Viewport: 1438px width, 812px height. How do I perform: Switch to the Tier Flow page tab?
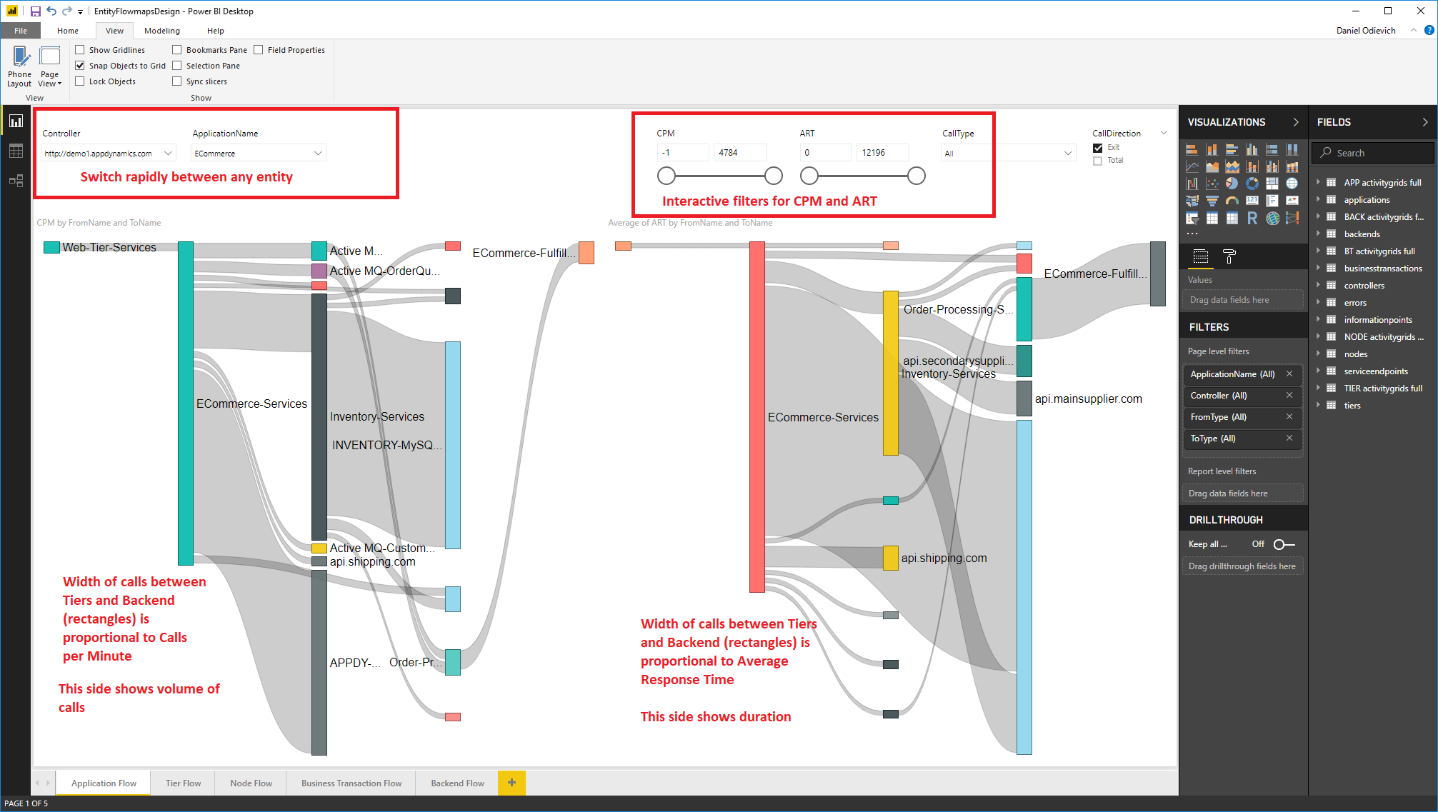pos(183,783)
